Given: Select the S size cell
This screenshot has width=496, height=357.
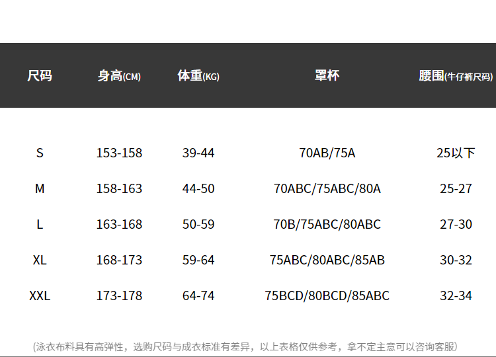Looking at the screenshot, I should tap(40, 153).
